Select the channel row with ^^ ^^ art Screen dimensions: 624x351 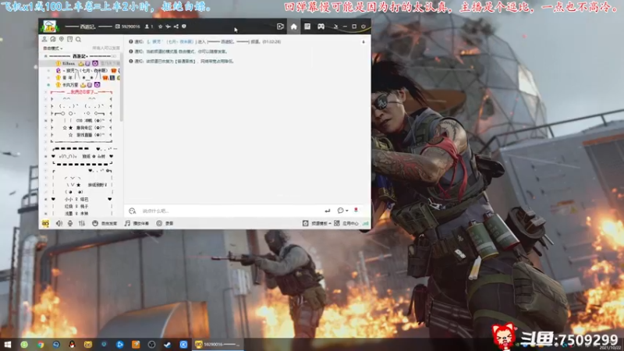[x=81, y=99]
